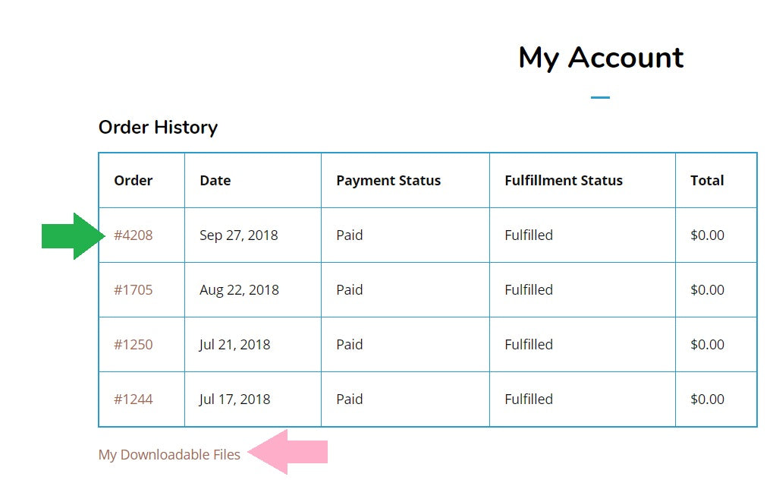Click Paid status for order #4208

click(x=350, y=235)
